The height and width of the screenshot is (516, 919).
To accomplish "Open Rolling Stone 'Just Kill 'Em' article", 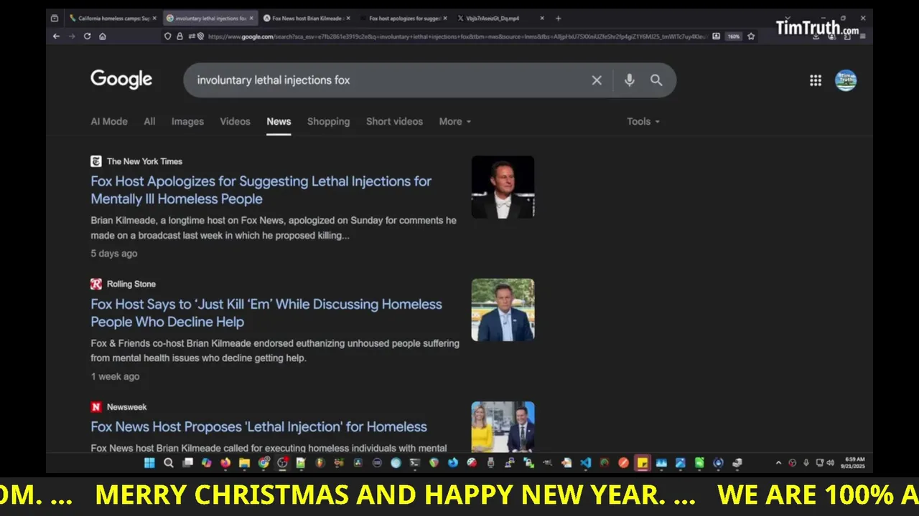I will tap(266, 313).
